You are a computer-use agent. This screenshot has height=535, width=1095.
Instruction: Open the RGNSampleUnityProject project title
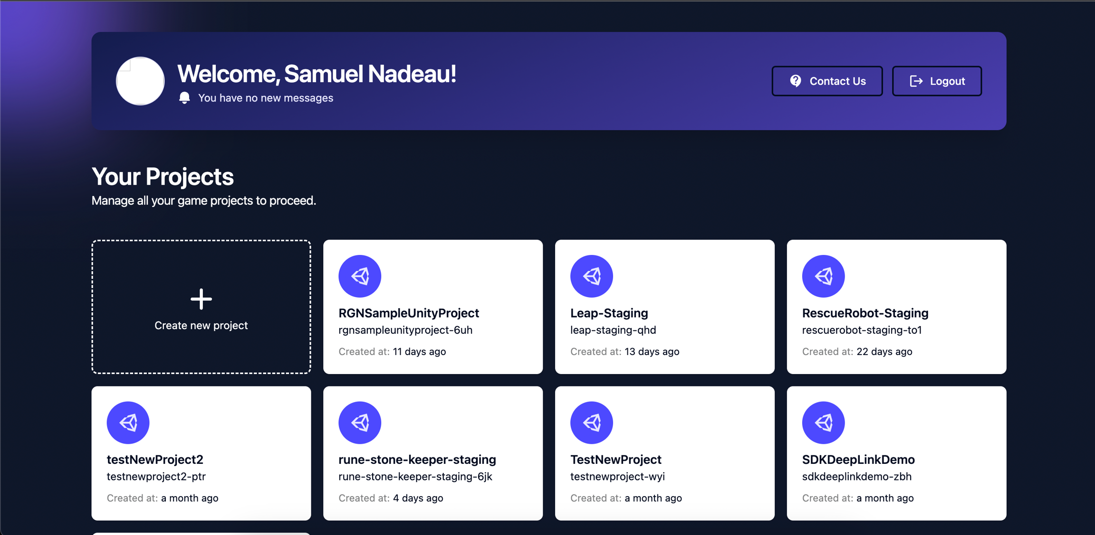[409, 313]
